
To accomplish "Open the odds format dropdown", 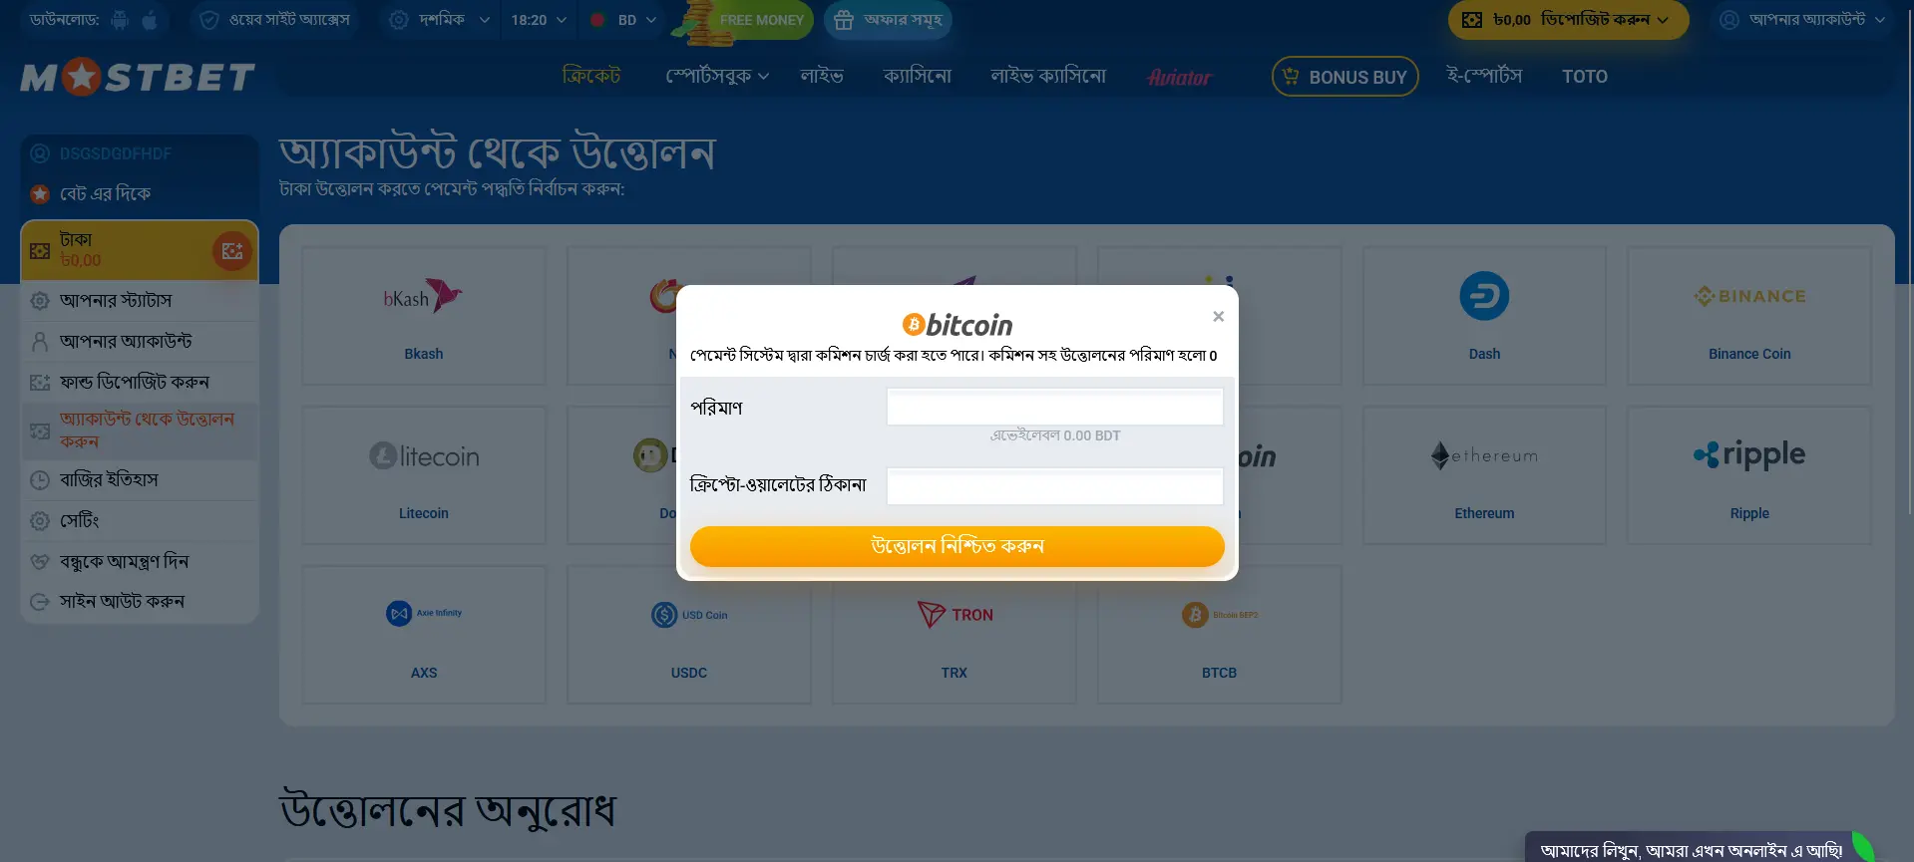I will pos(440,20).
